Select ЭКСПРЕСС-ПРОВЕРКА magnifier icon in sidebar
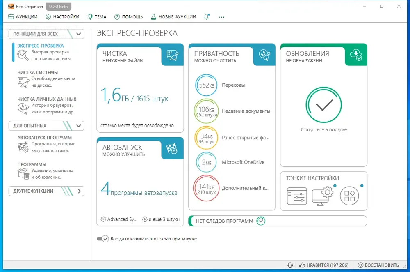 point(23,55)
